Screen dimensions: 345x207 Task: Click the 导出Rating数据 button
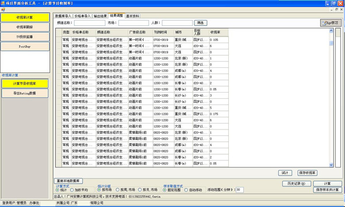coord(25,93)
